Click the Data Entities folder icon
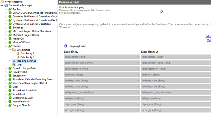Viewport: 211px width, 115px height. pyautogui.click(x=14, y=50)
